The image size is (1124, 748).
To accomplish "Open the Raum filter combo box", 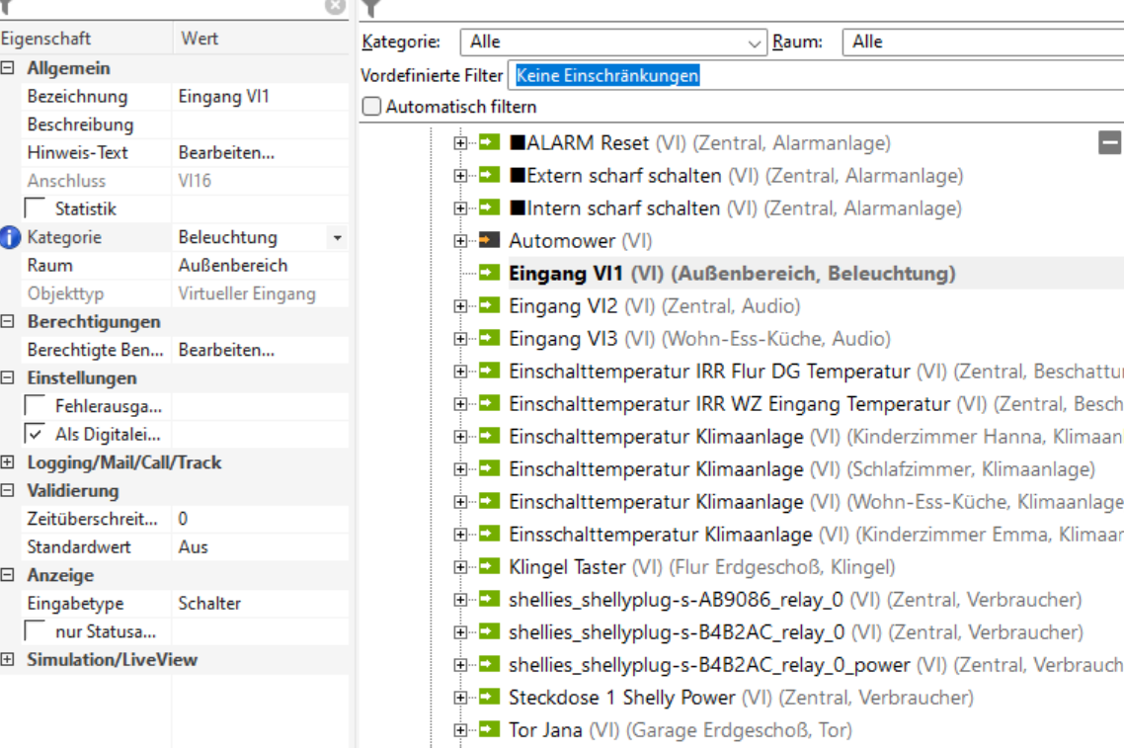I will (984, 42).
